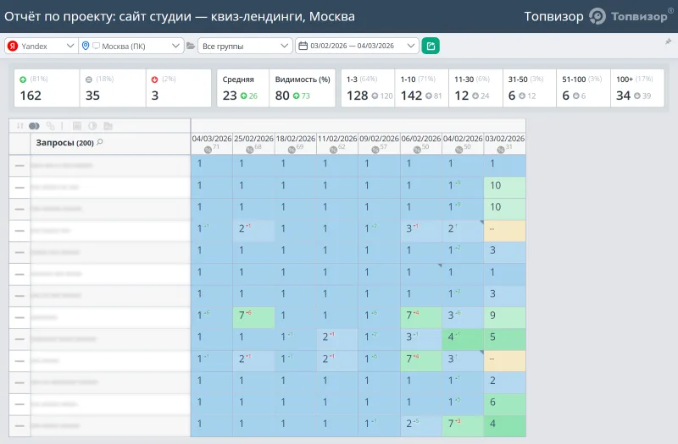Viewport: 678px width, 444px height.
Task: Click the red down-arrow icon above 3
Action: pyautogui.click(x=154, y=79)
